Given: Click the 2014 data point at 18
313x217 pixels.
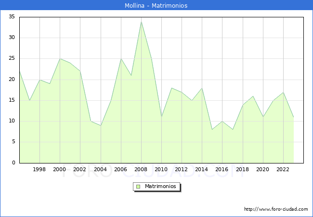Looking at the screenshot, I should click(202, 88).
